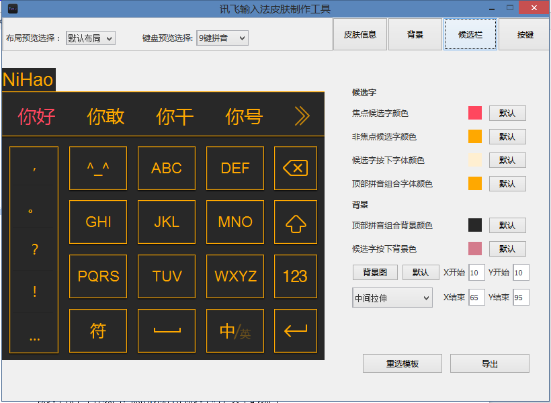The width and height of the screenshot is (551, 403).
Task: Click the X开始 input field
Action: pos(476,272)
